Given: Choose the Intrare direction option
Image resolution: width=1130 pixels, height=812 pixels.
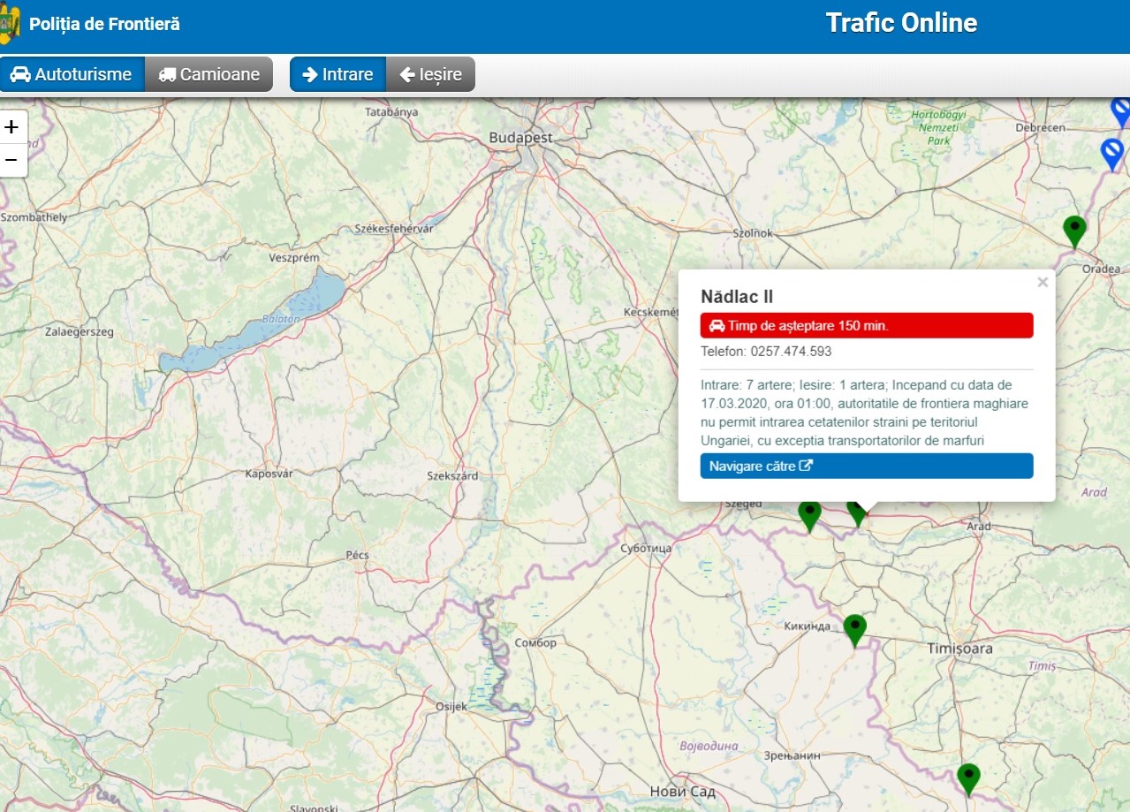Looking at the screenshot, I should click(337, 74).
